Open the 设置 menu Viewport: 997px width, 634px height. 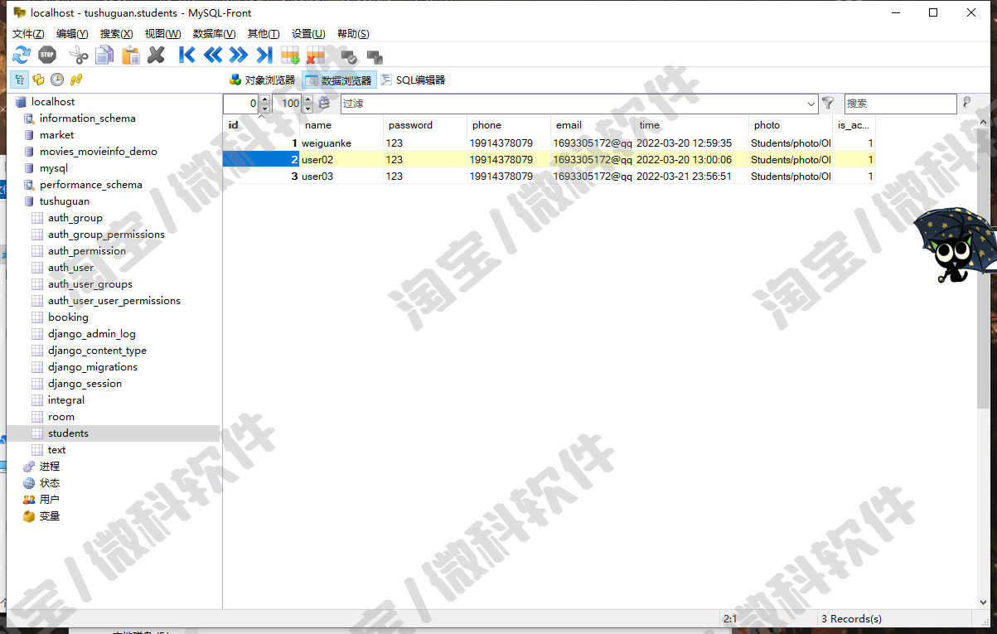tap(308, 33)
